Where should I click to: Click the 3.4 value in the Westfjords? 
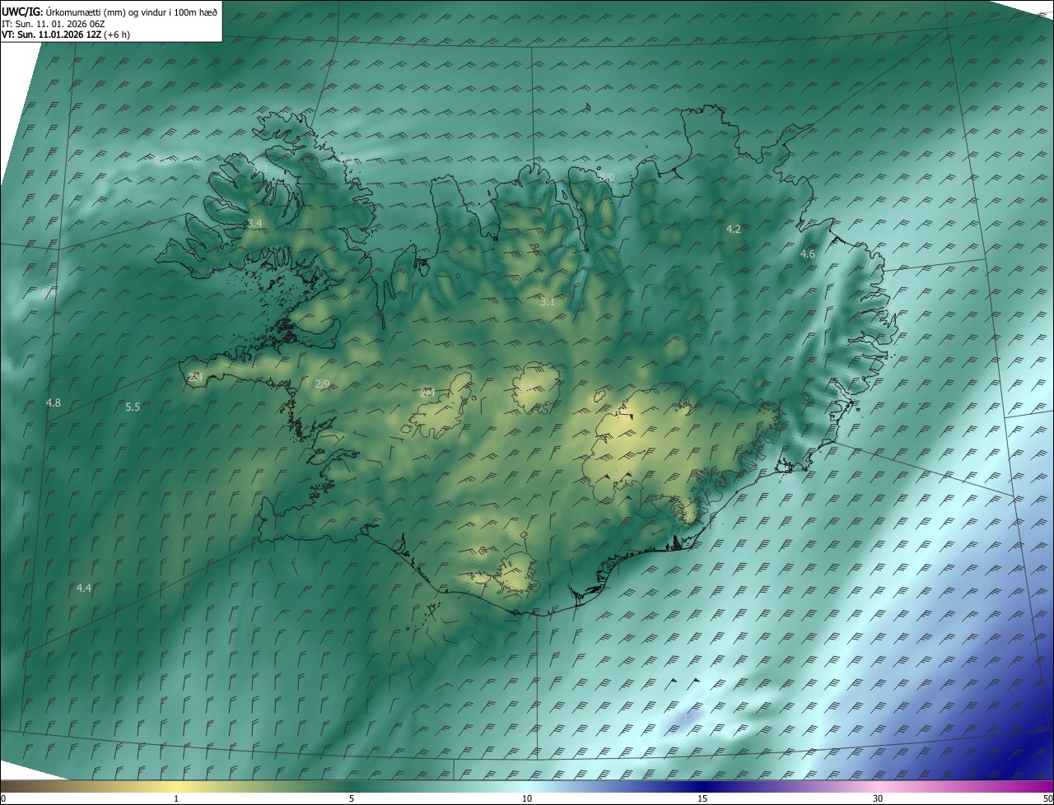(x=254, y=223)
